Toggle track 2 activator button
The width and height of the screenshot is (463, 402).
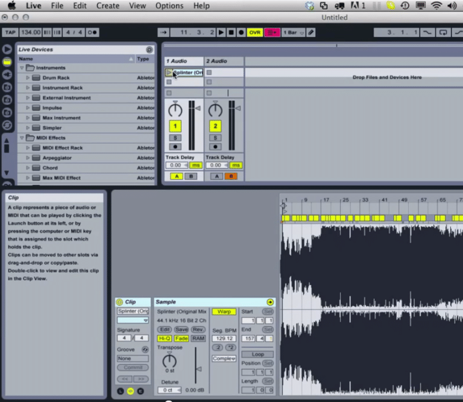pos(215,127)
